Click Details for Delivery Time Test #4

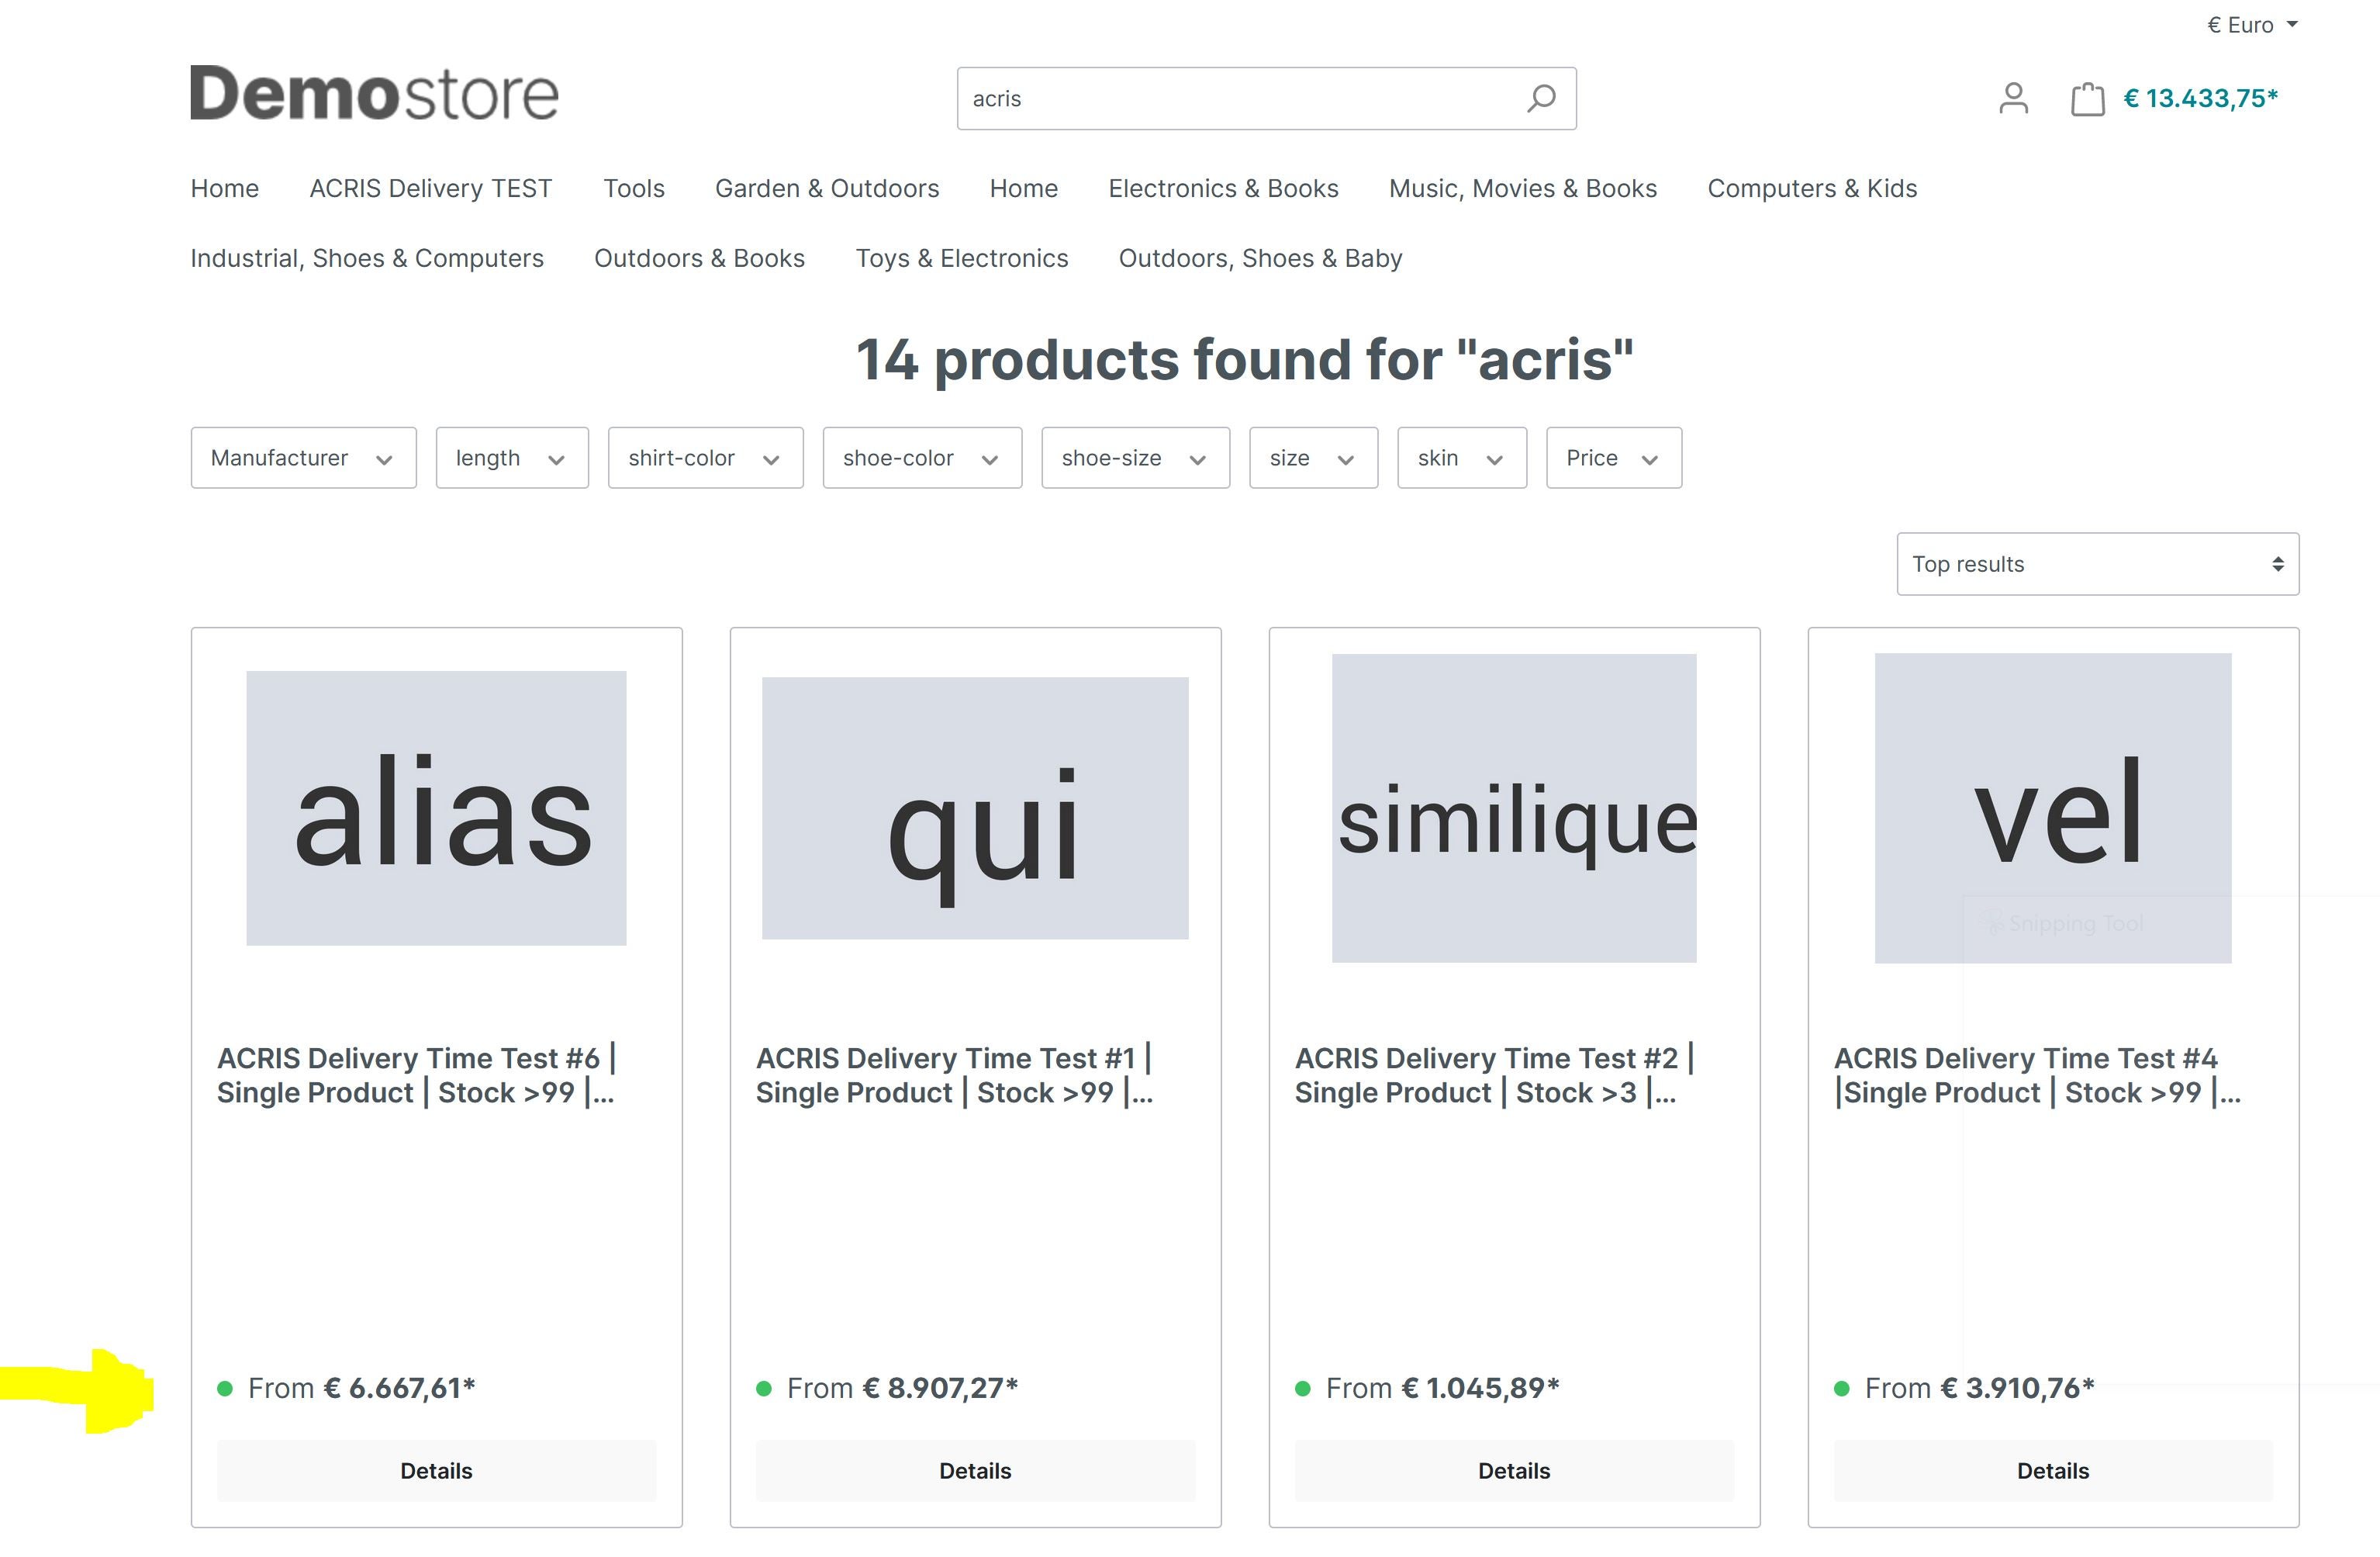[x=2053, y=1471]
